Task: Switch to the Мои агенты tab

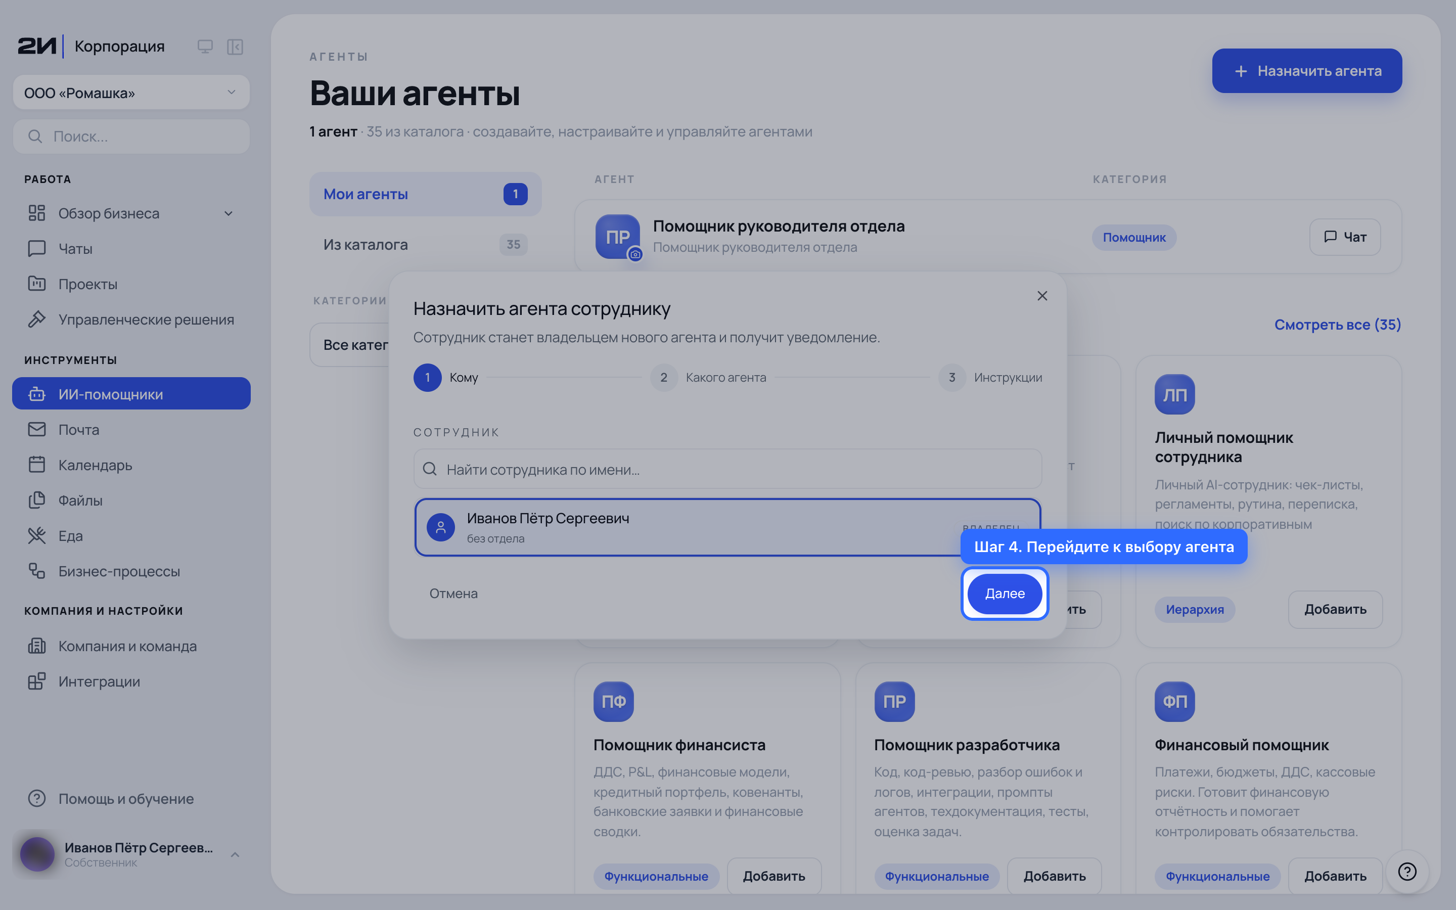Action: pyautogui.click(x=425, y=194)
